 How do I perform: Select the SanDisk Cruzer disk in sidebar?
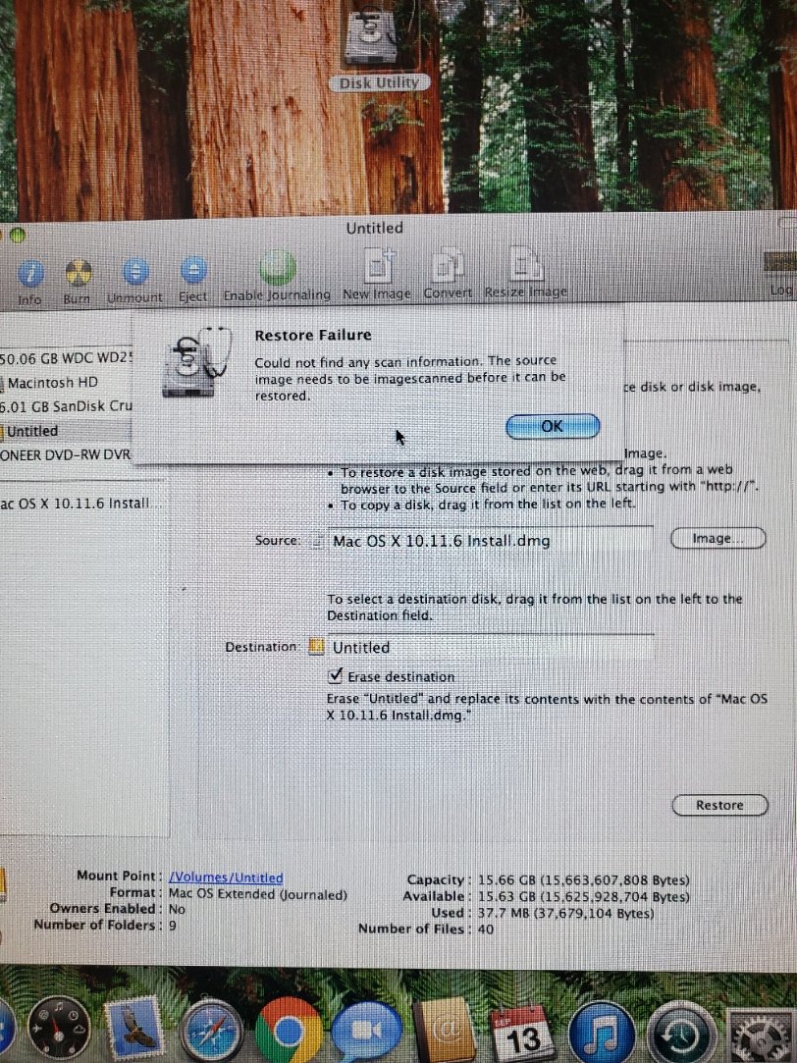[66, 406]
